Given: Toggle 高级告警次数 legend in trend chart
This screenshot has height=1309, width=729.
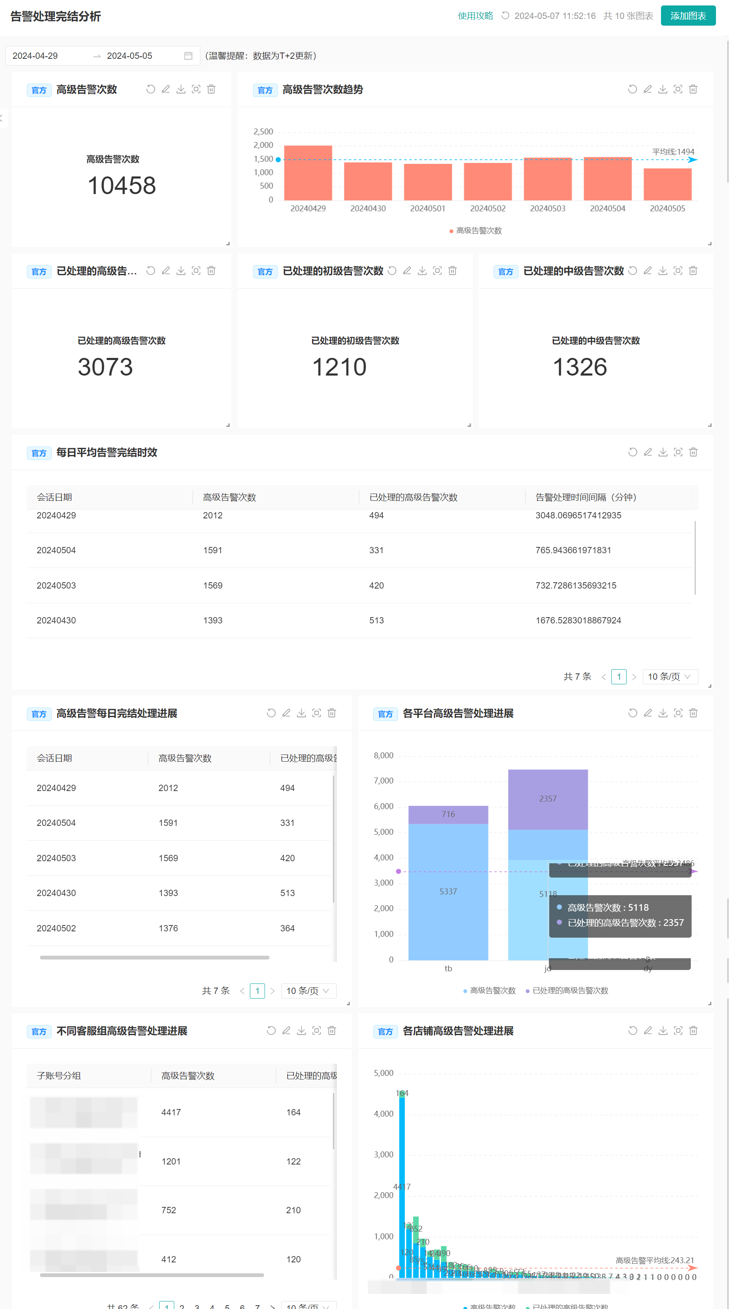Looking at the screenshot, I should pyautogui.click(x=475, y=231).
